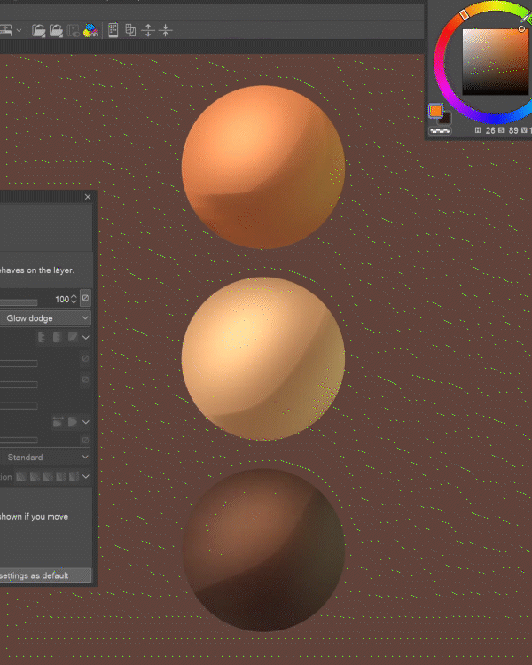This screenshot has width=532, height=665.
Task: Select the first jagged-edge icon below Glow dodge
Action: pos(42,338)
